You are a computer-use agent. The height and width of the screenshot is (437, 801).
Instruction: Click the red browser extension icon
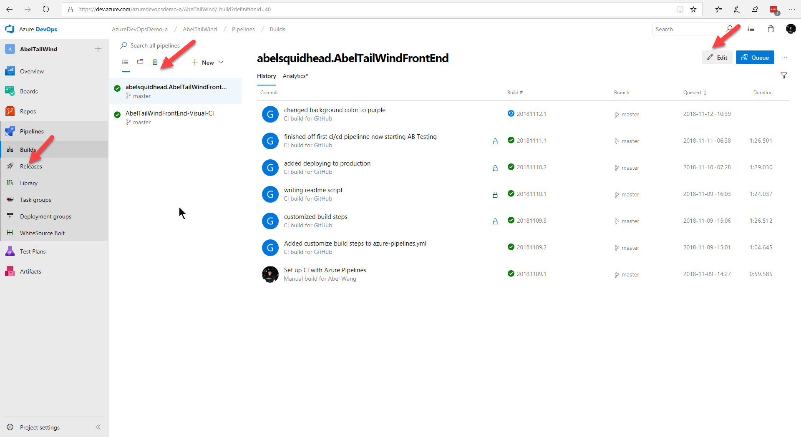click(774, 10)
